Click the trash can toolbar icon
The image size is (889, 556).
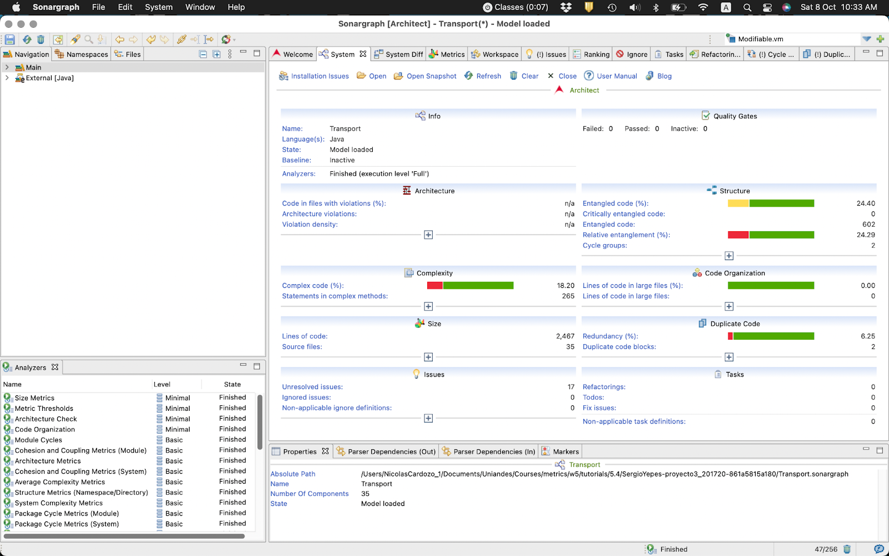point(41,39)
